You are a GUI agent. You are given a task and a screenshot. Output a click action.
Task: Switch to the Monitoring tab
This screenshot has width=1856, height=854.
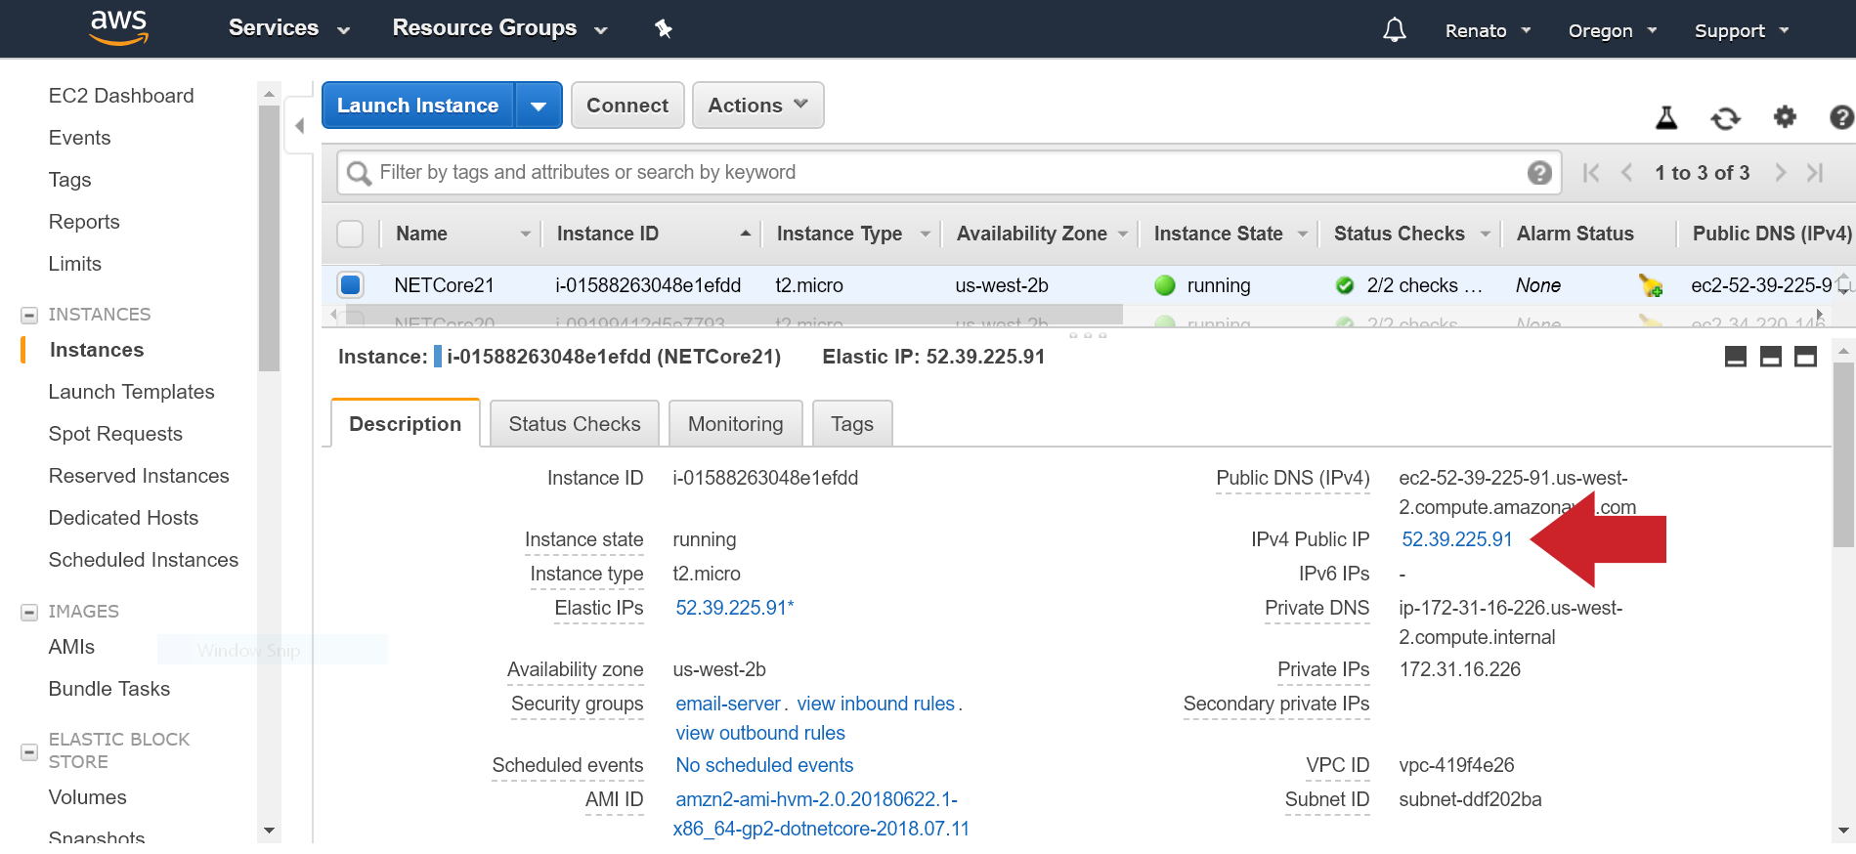click(736, 424)
